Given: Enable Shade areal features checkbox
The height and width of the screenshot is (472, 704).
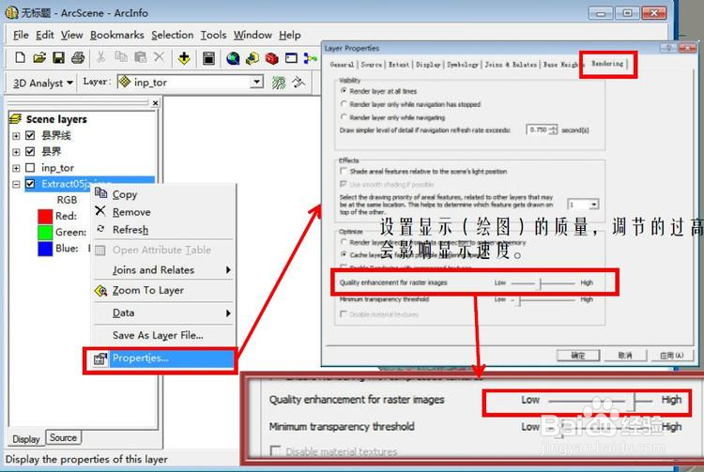Looking at the screenshot, I should (344, 171).
